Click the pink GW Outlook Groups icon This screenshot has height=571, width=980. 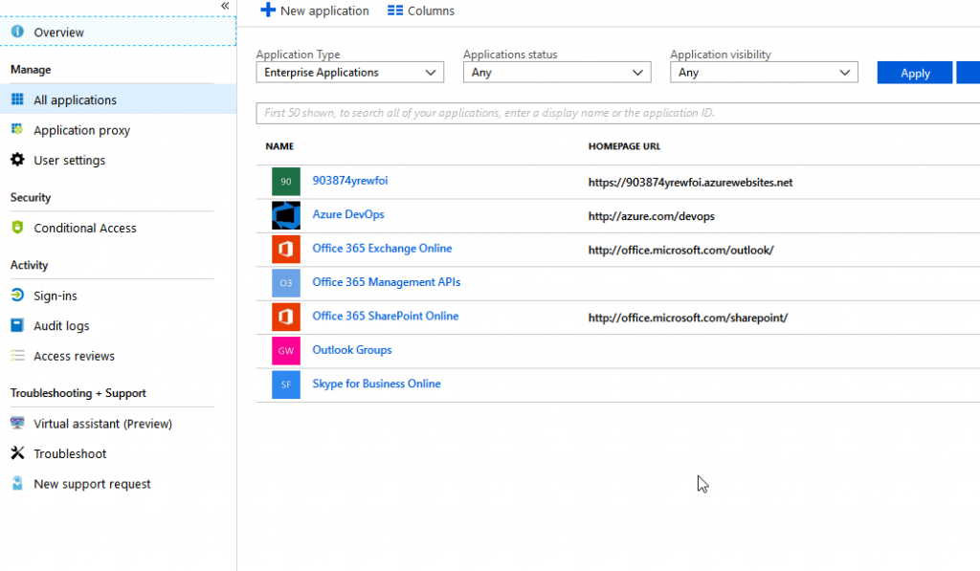coord(285,350)
